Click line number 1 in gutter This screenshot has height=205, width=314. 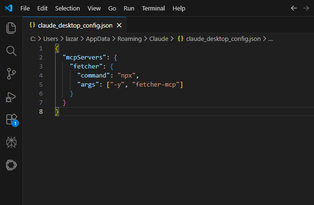(x=41, y=49)
